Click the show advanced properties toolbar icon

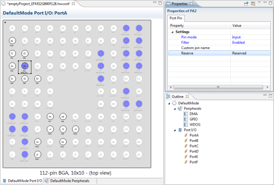253,3
